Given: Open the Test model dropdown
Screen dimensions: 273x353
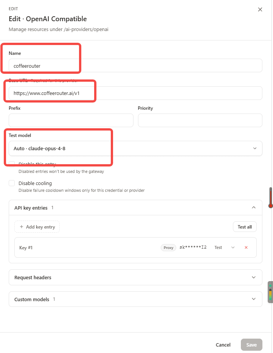Looking at the screenshot, I should coord(135,148).
